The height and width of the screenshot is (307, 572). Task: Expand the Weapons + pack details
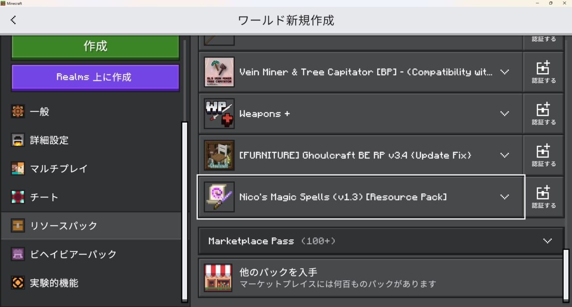click(x=505, y=113)
